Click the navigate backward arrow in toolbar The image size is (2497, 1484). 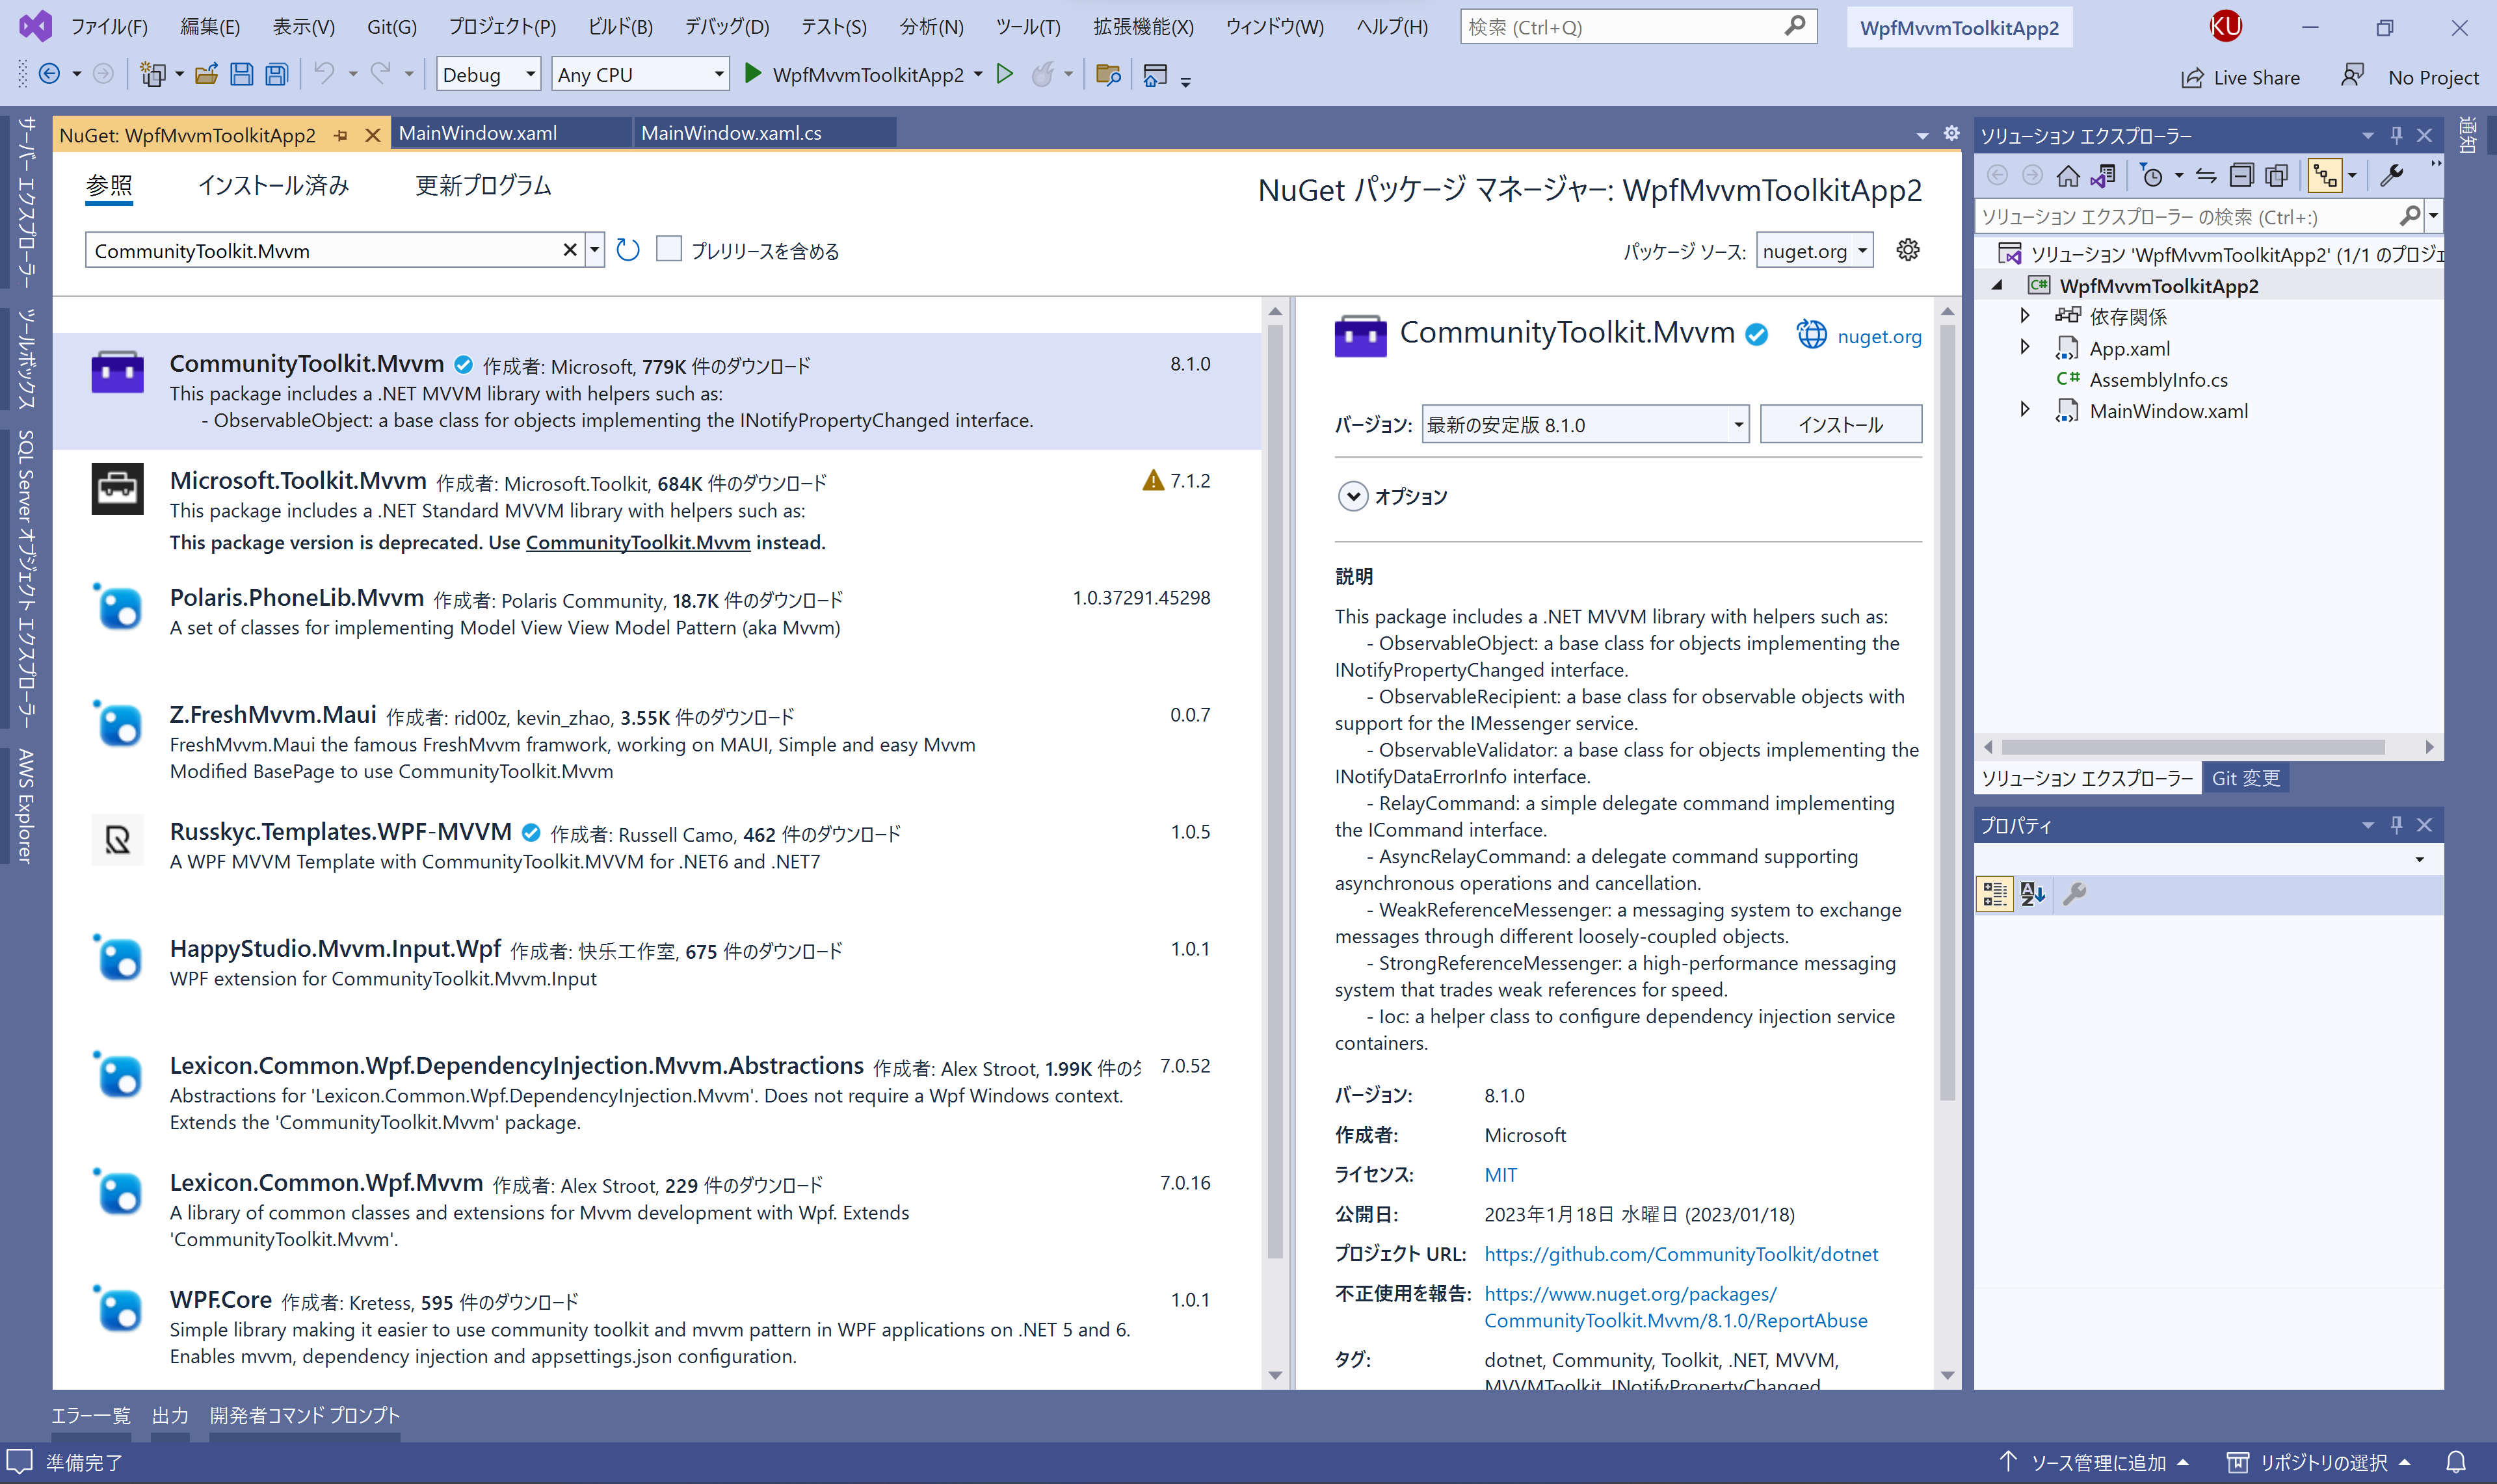tap(49, 74)
